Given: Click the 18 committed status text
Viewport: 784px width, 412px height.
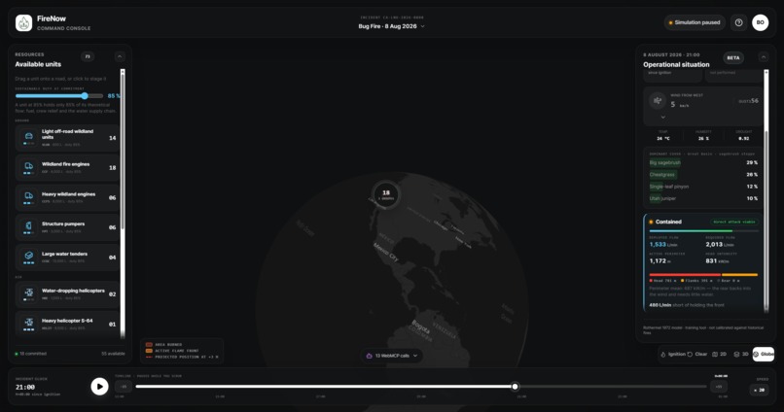Looking at the screenshot, I should pos(32,354).
